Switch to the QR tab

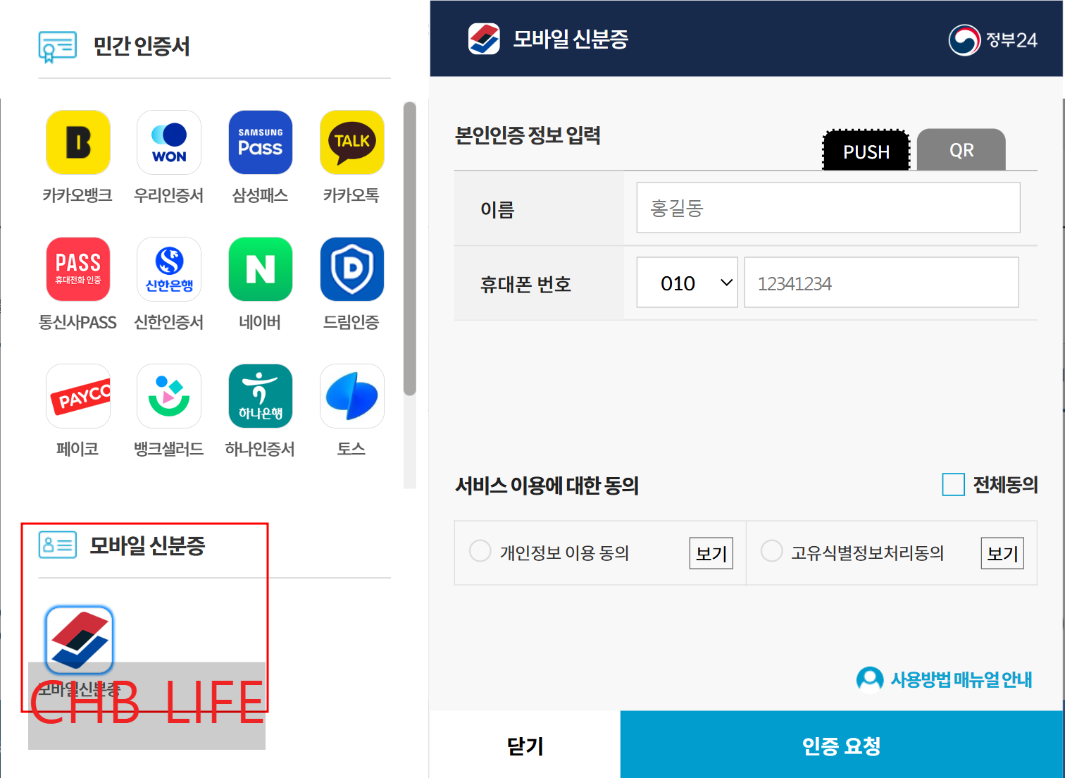click(x=961, y=149)
